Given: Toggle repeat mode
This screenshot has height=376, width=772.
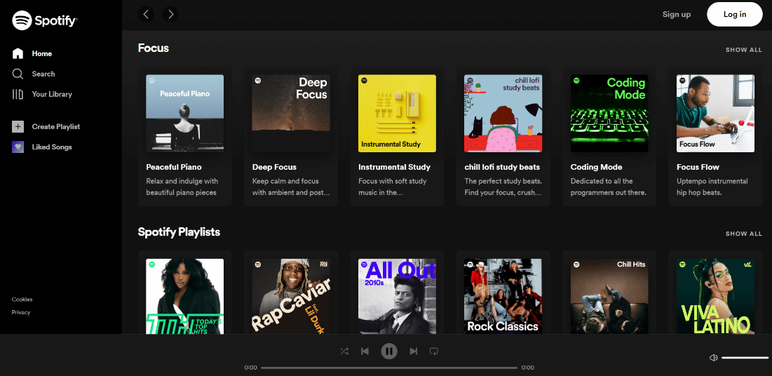Looking at the screenshot, I should point(434,351).
